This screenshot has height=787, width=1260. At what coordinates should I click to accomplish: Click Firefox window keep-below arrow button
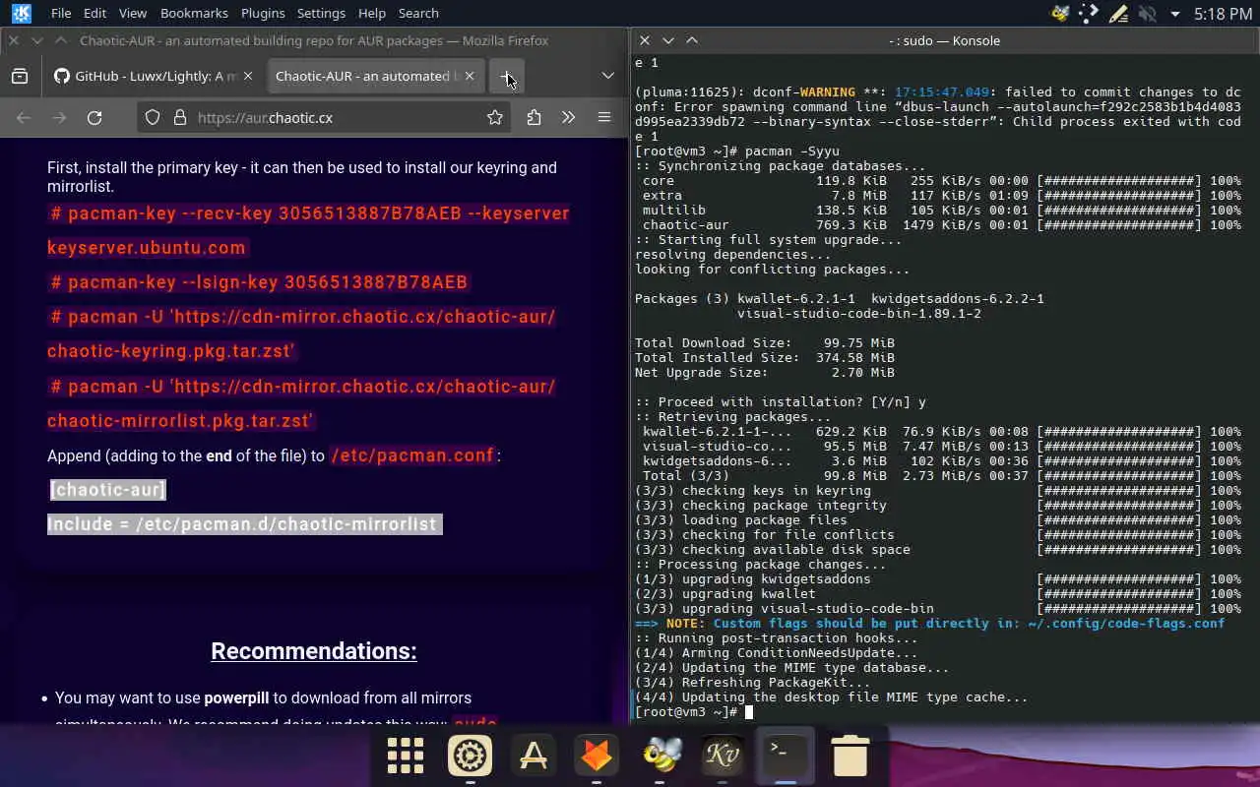point(37,40)
